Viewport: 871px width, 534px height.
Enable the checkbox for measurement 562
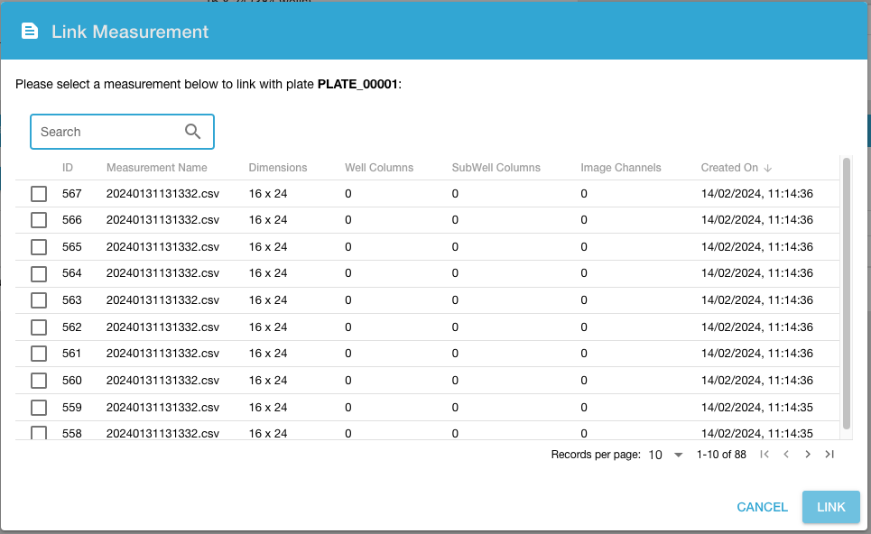pyautogui.click(x=39, y=327)
